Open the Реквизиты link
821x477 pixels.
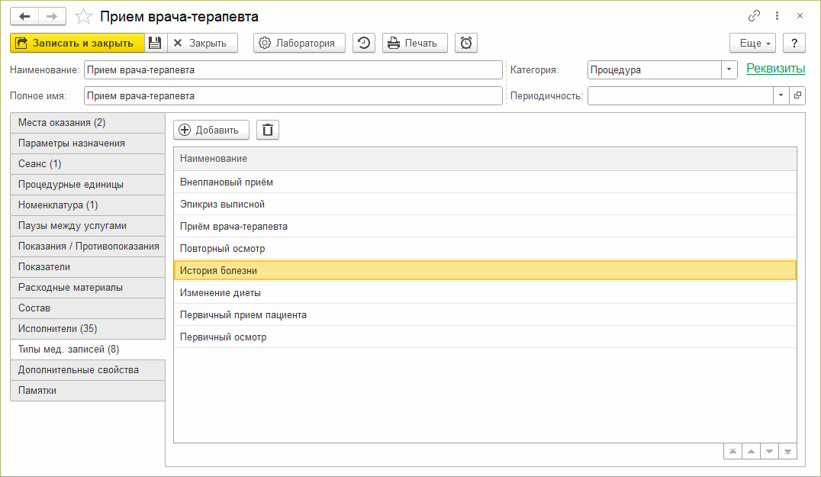click(x=775, y=69)
